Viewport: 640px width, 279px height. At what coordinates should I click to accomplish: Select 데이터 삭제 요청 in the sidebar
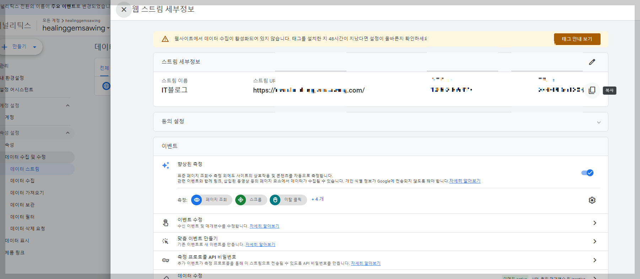pyautogui.click(x=28, y=229)
